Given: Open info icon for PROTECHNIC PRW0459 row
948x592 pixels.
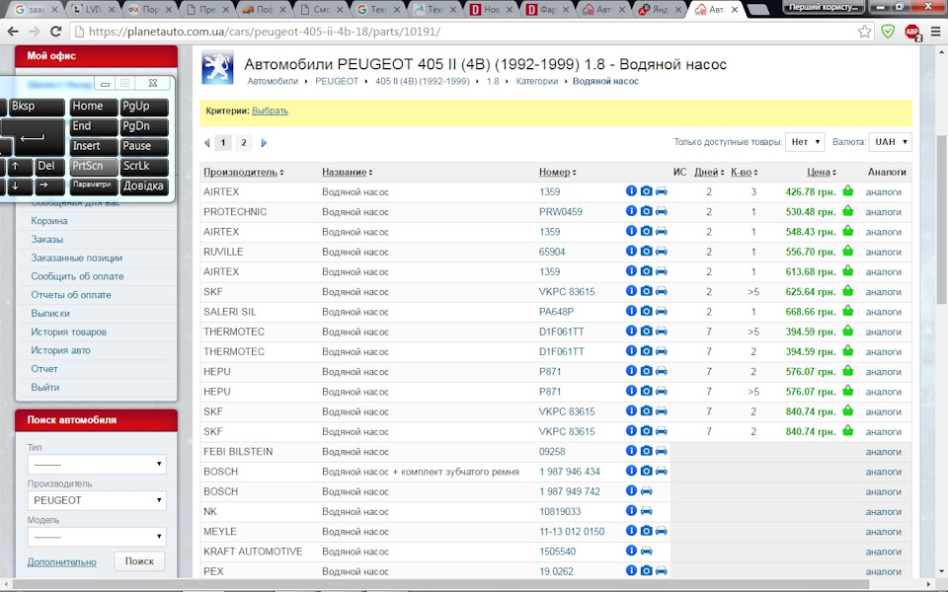Looking at the screenshot, I should [x=631, y=211].
